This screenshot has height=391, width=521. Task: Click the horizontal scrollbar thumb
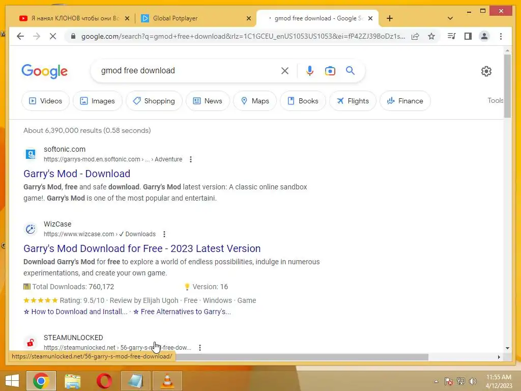(x=302, y=357)
